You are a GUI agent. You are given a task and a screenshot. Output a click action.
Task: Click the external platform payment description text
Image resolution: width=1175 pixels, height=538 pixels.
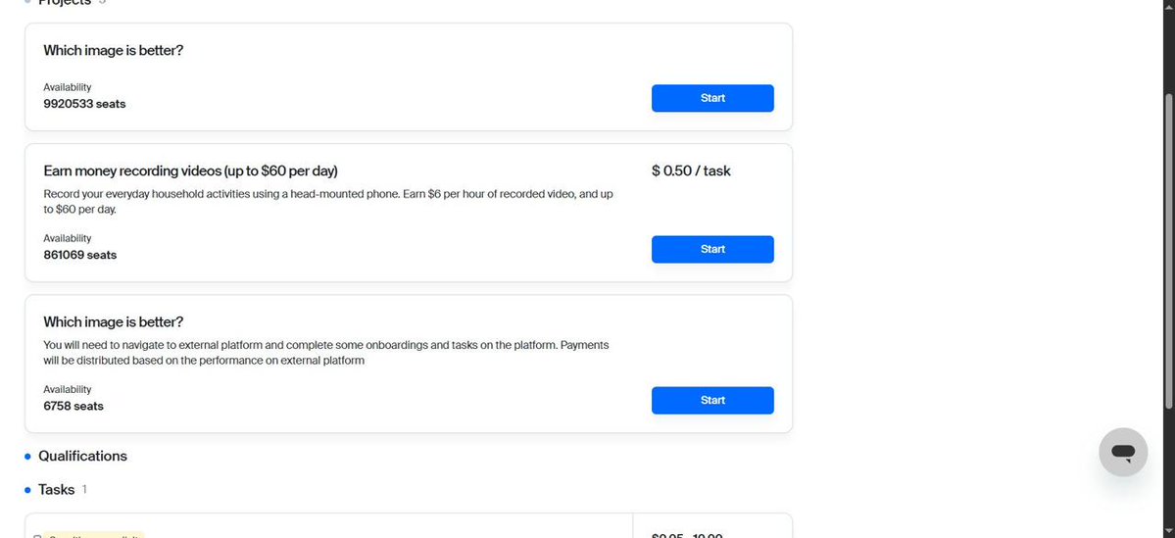[x=326, y=353]
